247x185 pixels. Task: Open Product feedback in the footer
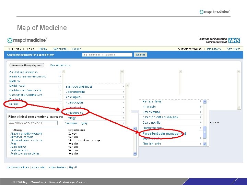pos(57,167)
